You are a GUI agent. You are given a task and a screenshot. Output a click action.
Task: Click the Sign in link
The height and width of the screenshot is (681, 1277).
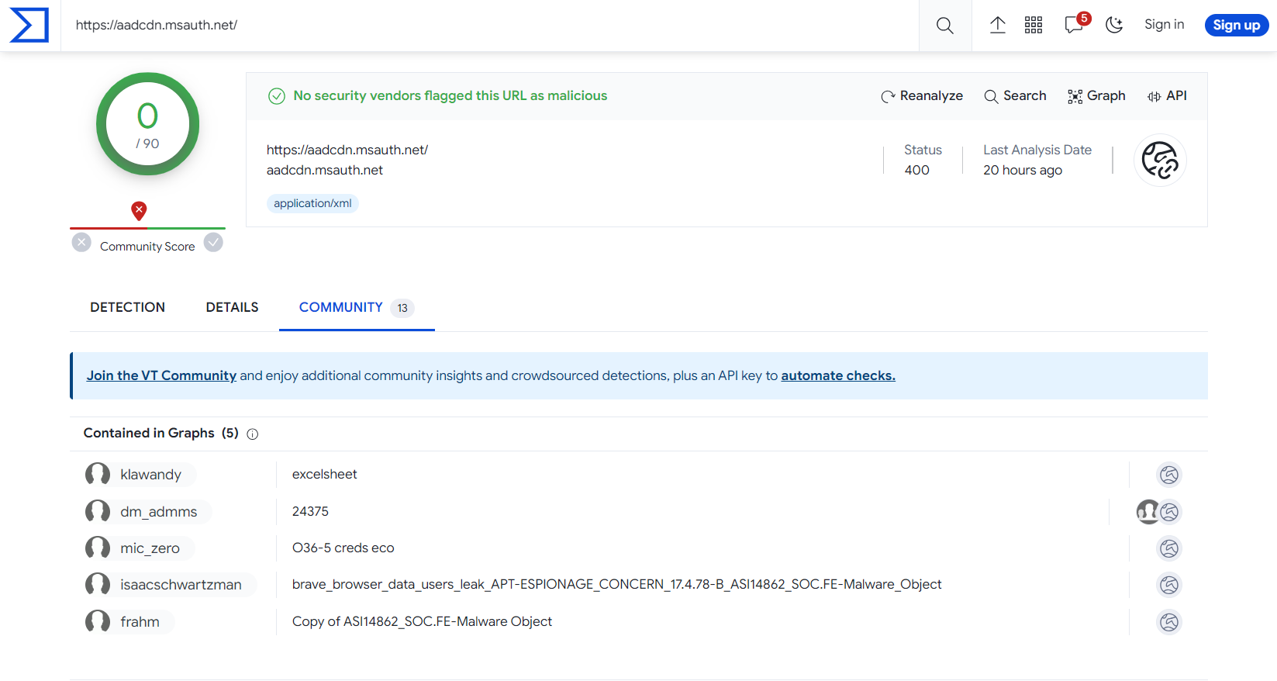pyautogui.click(x=1164, y=25)
